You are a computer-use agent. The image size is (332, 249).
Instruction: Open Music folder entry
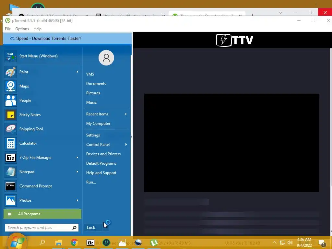(91, 102)
